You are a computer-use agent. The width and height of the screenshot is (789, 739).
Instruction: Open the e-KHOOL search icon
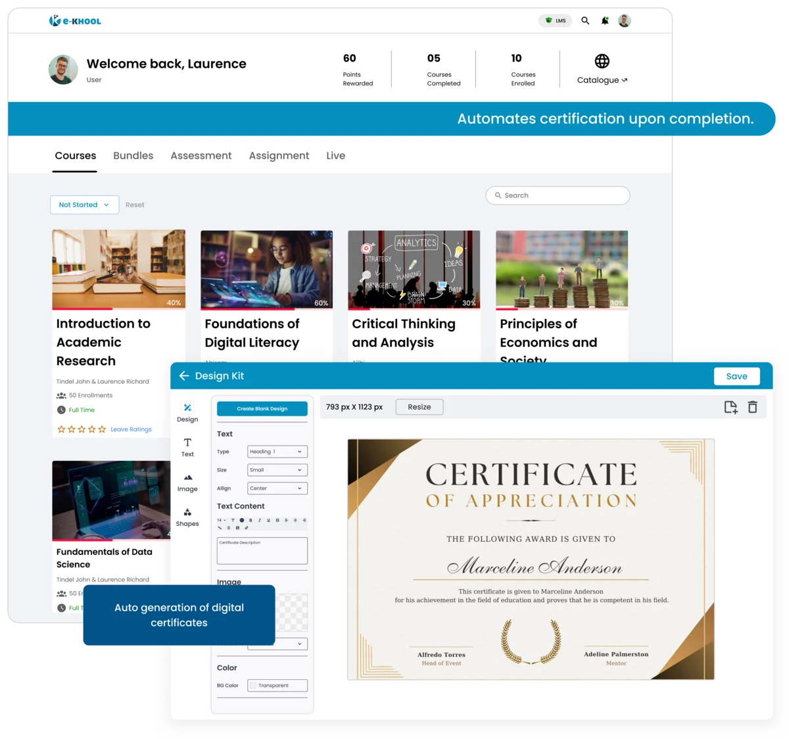585,20
